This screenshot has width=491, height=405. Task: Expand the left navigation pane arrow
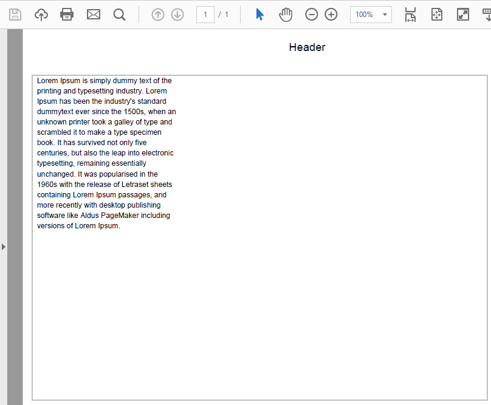pos(4,247)
